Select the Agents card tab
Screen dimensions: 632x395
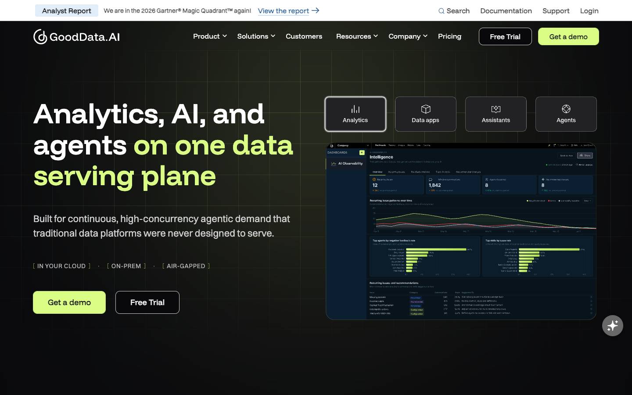566,114
